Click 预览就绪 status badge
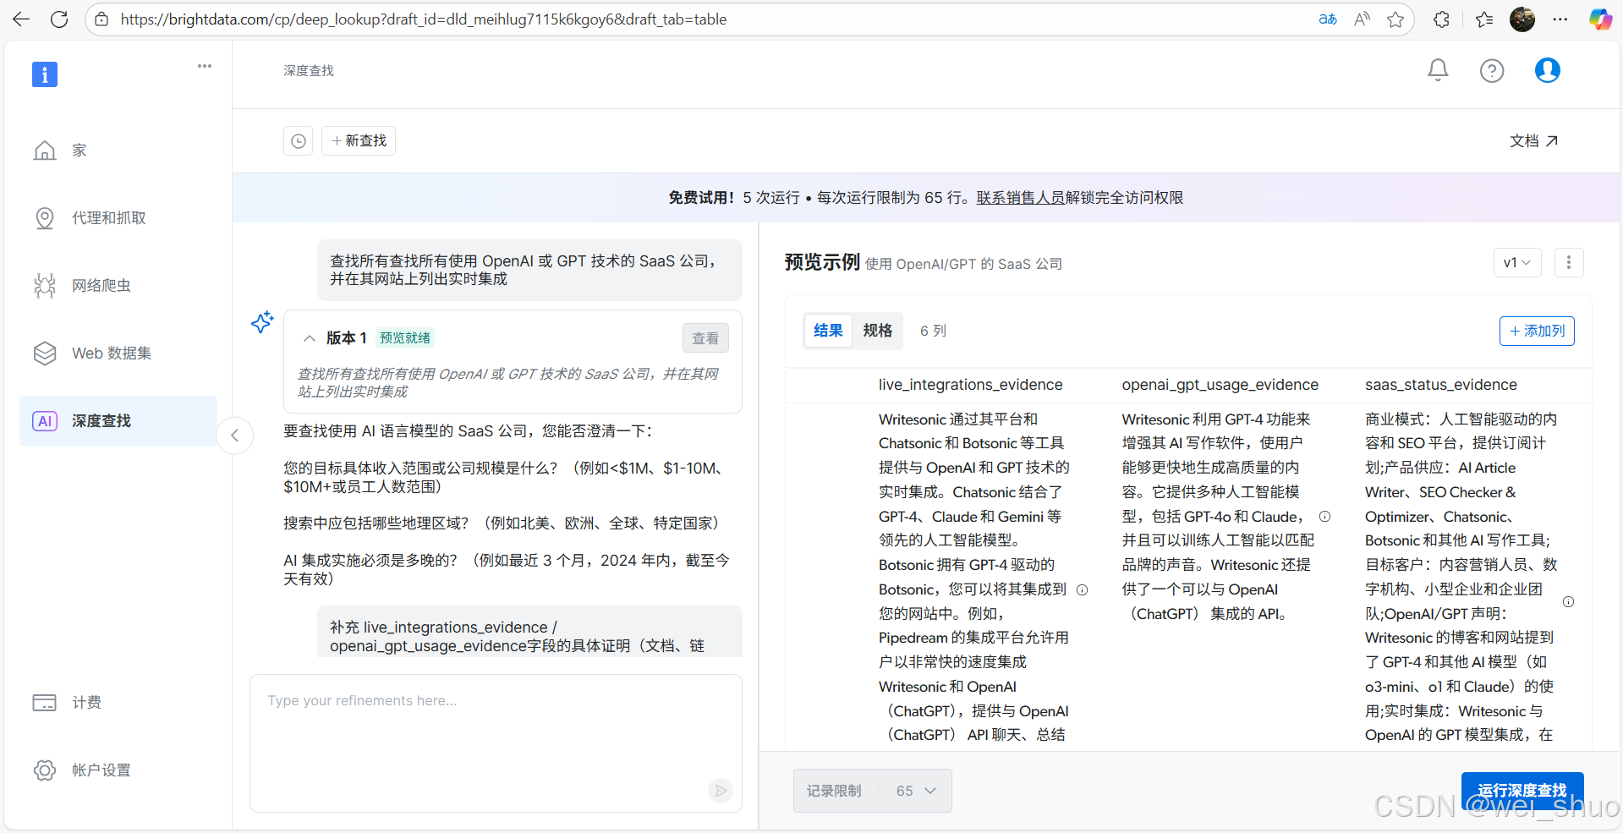The image size is (1623, 833). pyautogui.click(x=405, y=338)
